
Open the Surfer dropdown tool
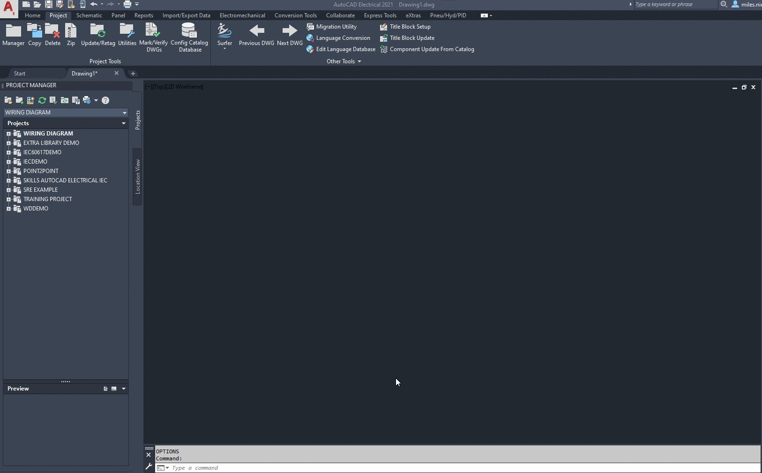pyautogui.click(x=224, y=37)
